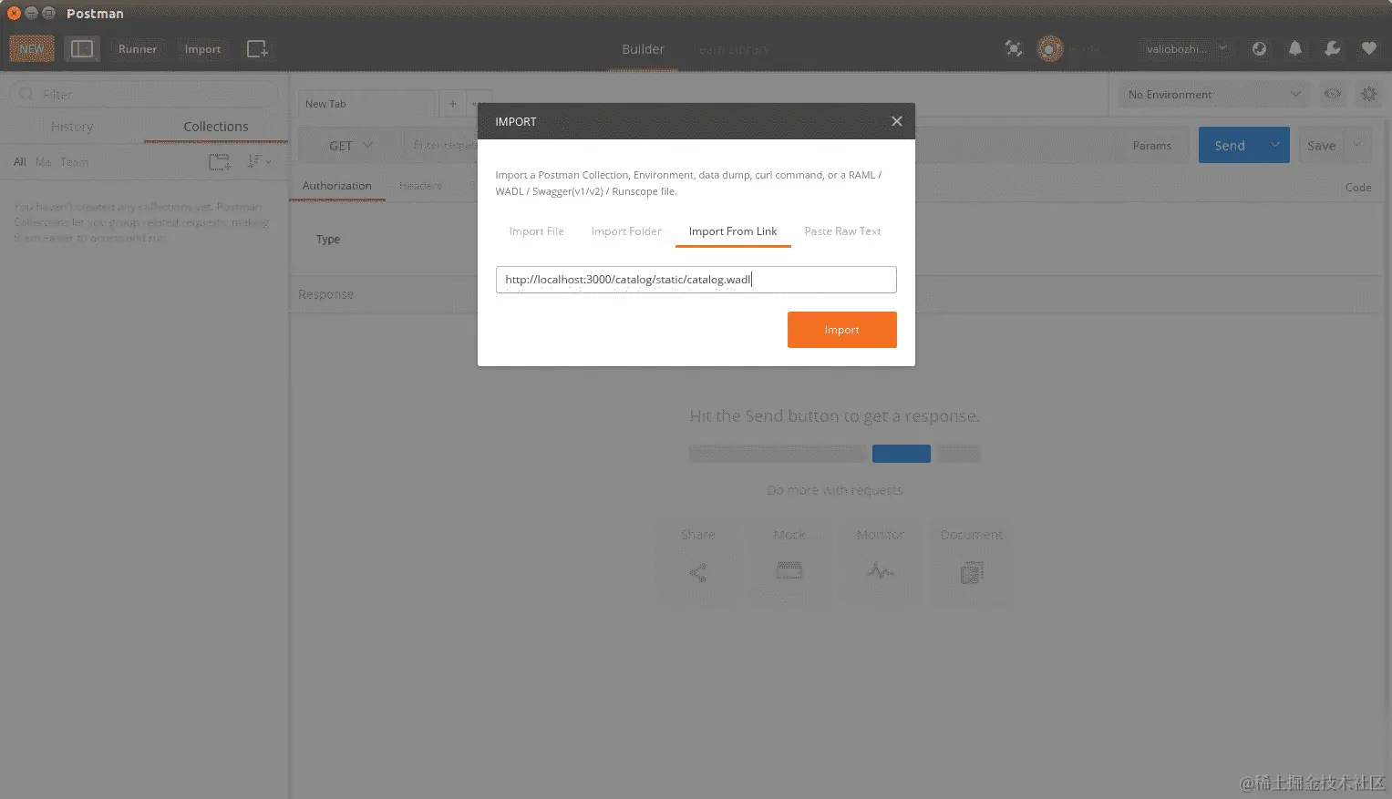Open the Team Library tab
This screenshot has width=1392, height=799.
pyautogui.click(x=733, y=49)
